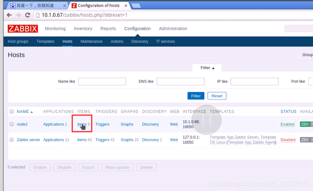Toggle node2 Enabled status link
This screenshot has width=313, height=191.
(287, 124)
